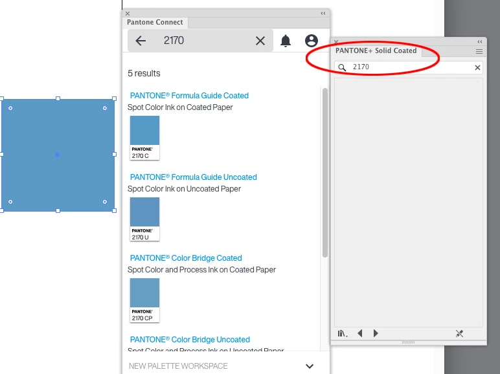Select the PANTONE 2170 CP swatch
500x374 pixels.
(145, 300)
